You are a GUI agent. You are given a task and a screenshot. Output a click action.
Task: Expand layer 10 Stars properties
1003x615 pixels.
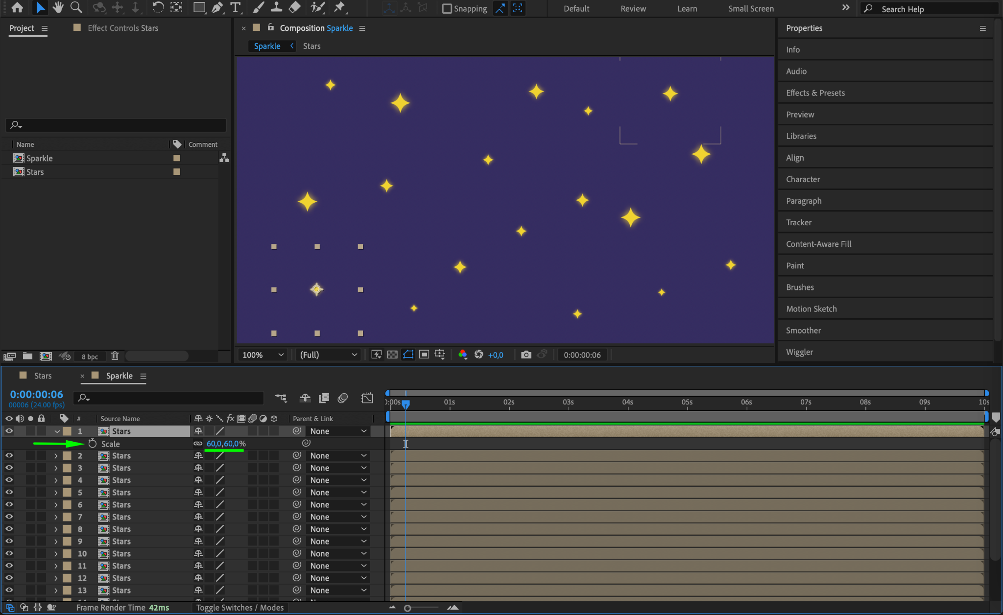tap(56, 554)
